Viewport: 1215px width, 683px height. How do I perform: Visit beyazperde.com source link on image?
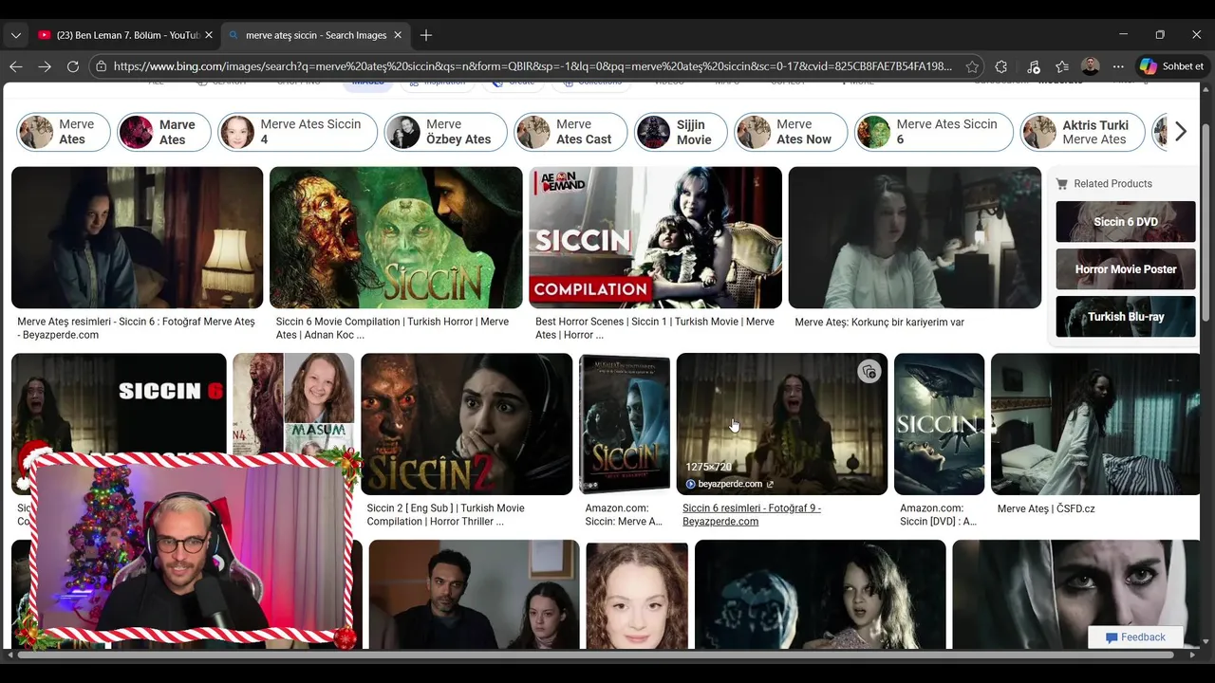point(729,484)
